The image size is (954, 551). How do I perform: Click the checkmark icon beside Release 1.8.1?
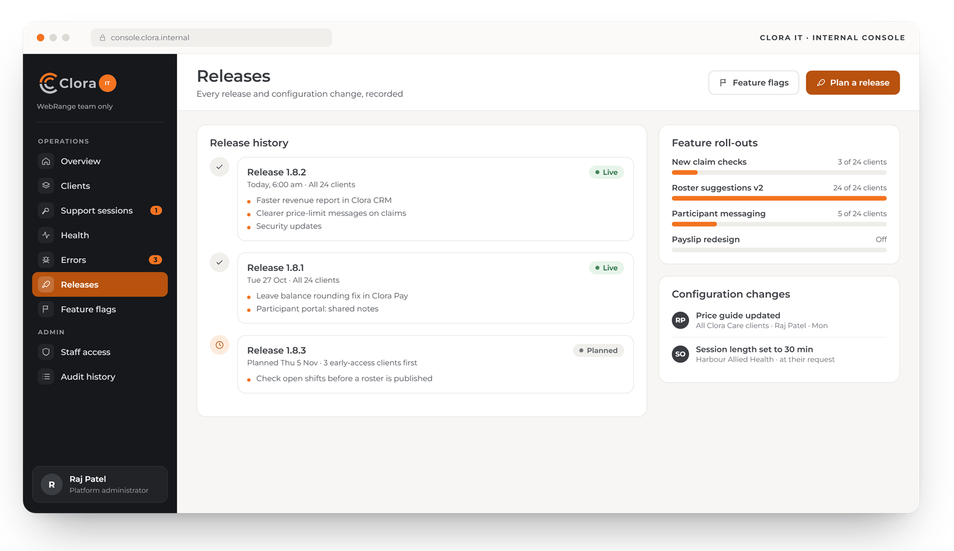[220, 262]
